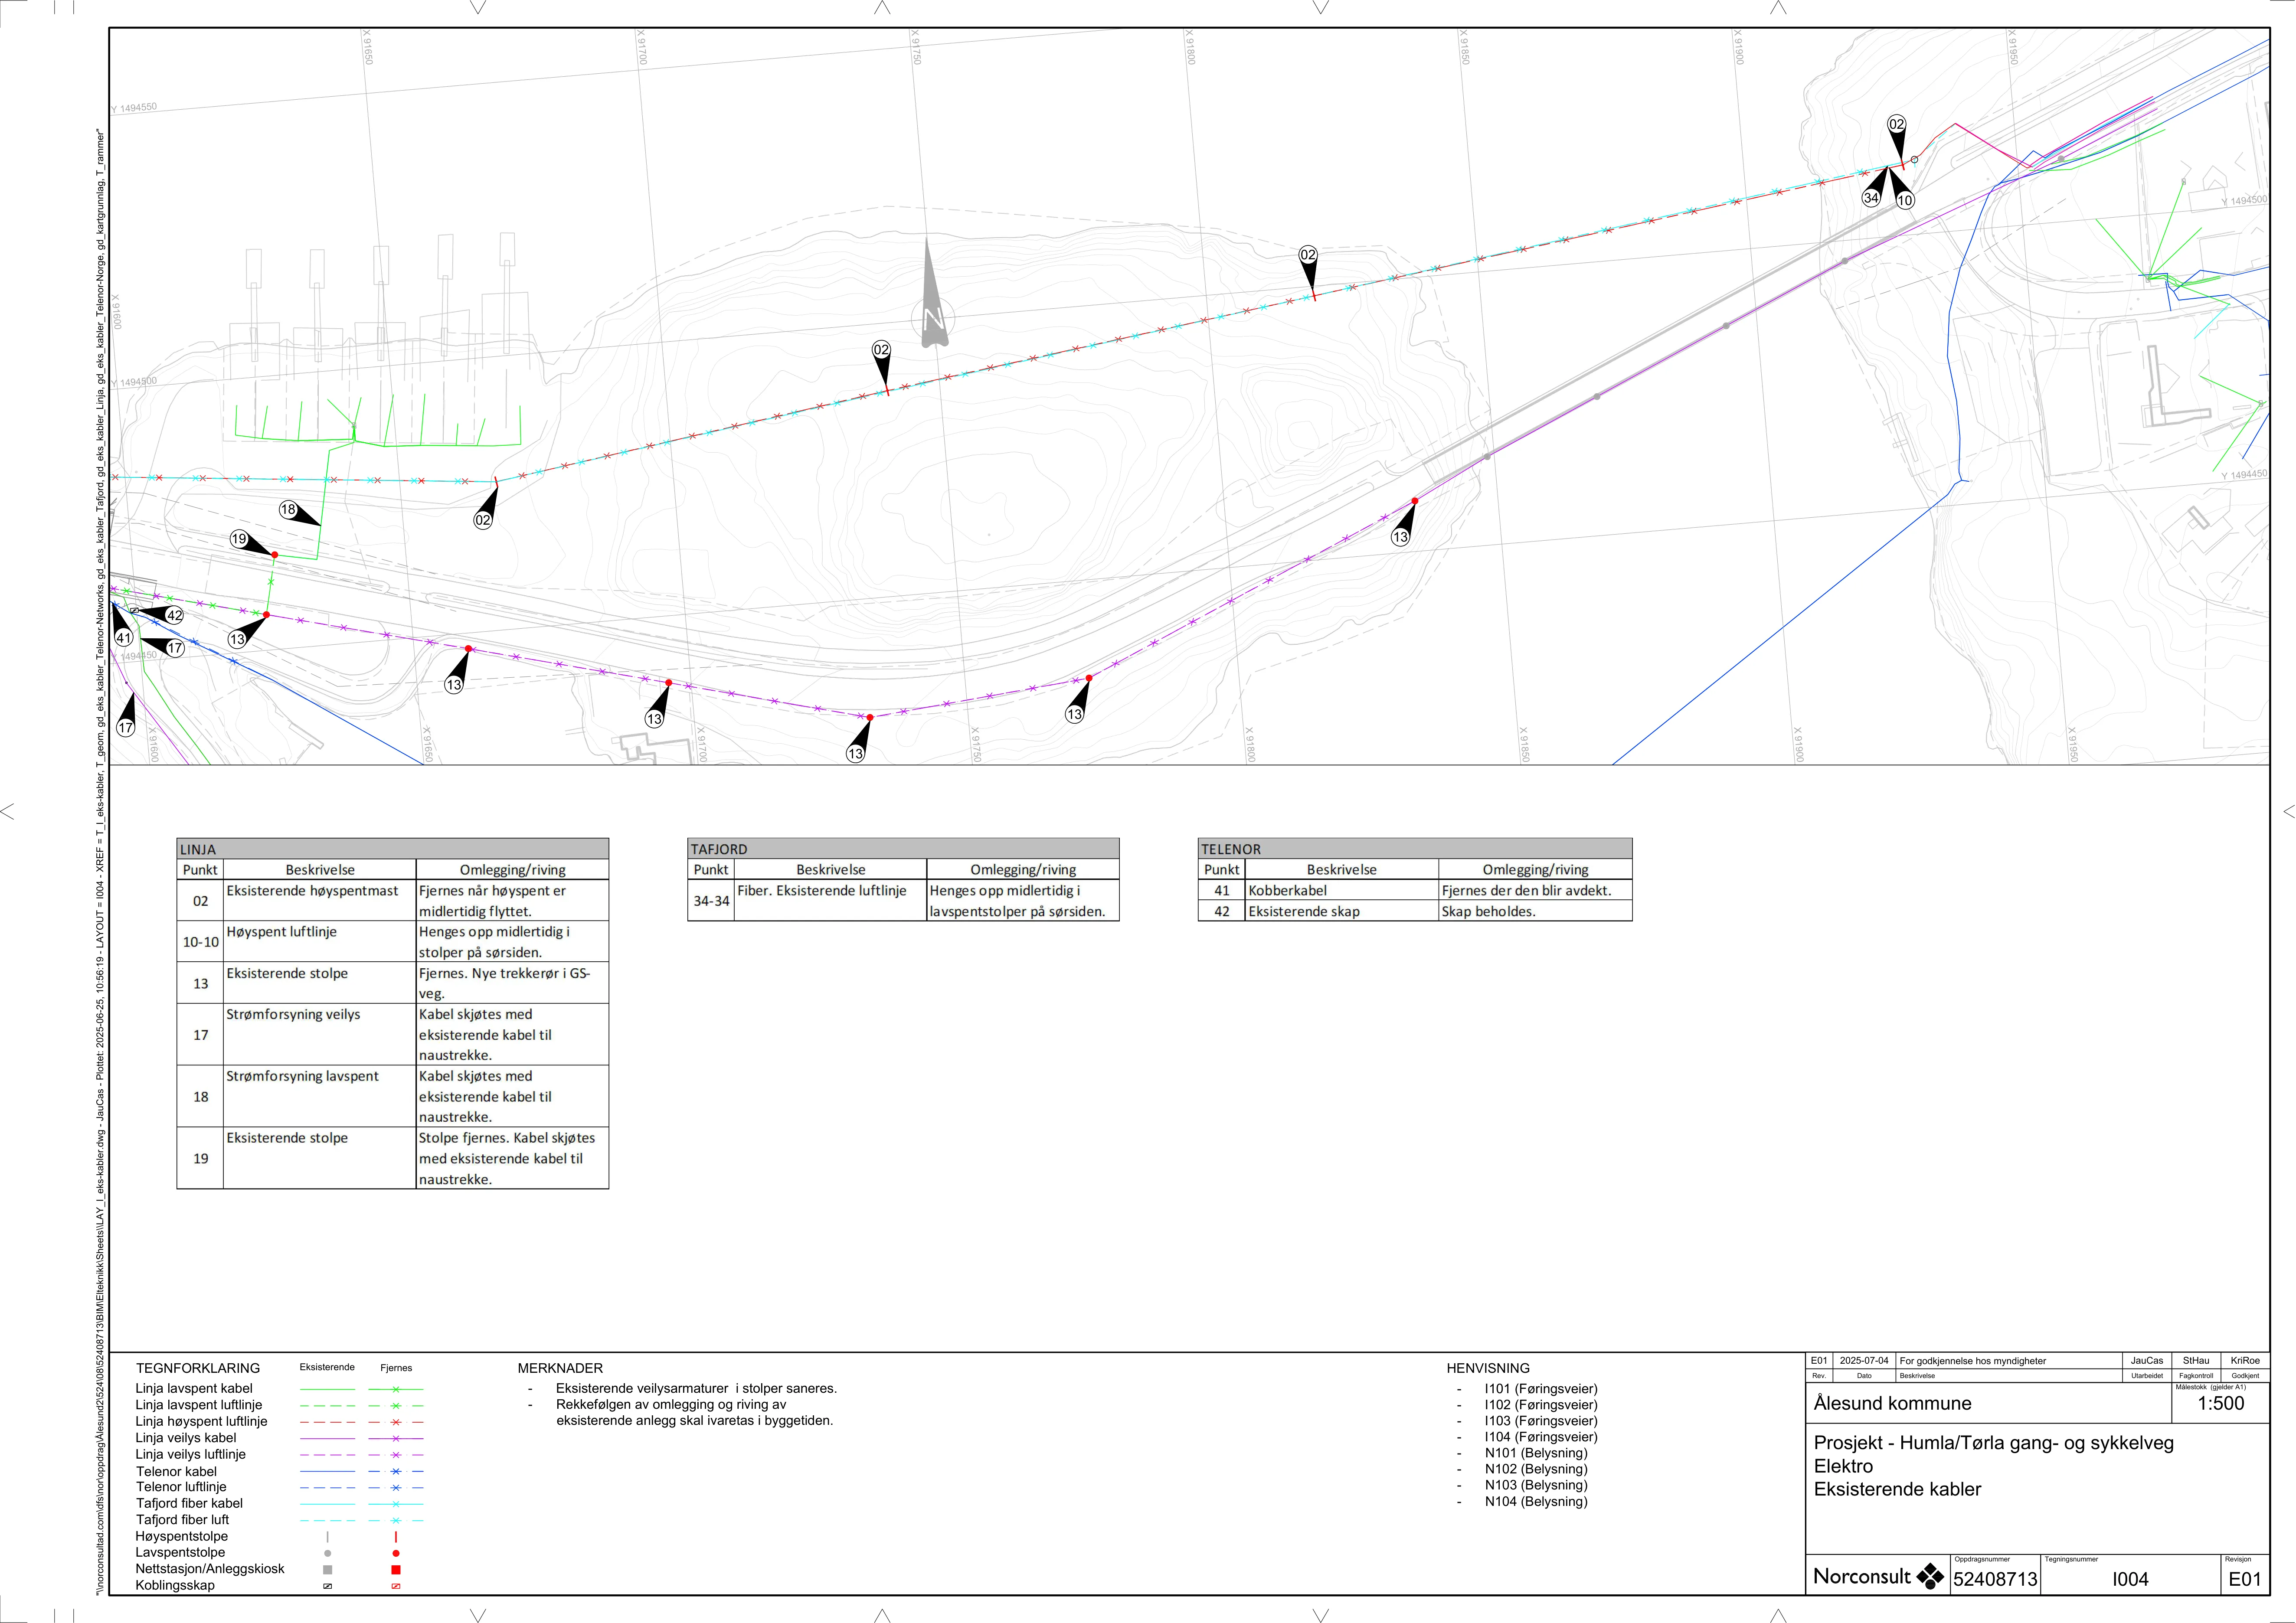Select point marker 41 on the map

coord(124,637)
